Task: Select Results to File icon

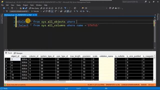Action: pyautogui.click(x=70, y=11)
